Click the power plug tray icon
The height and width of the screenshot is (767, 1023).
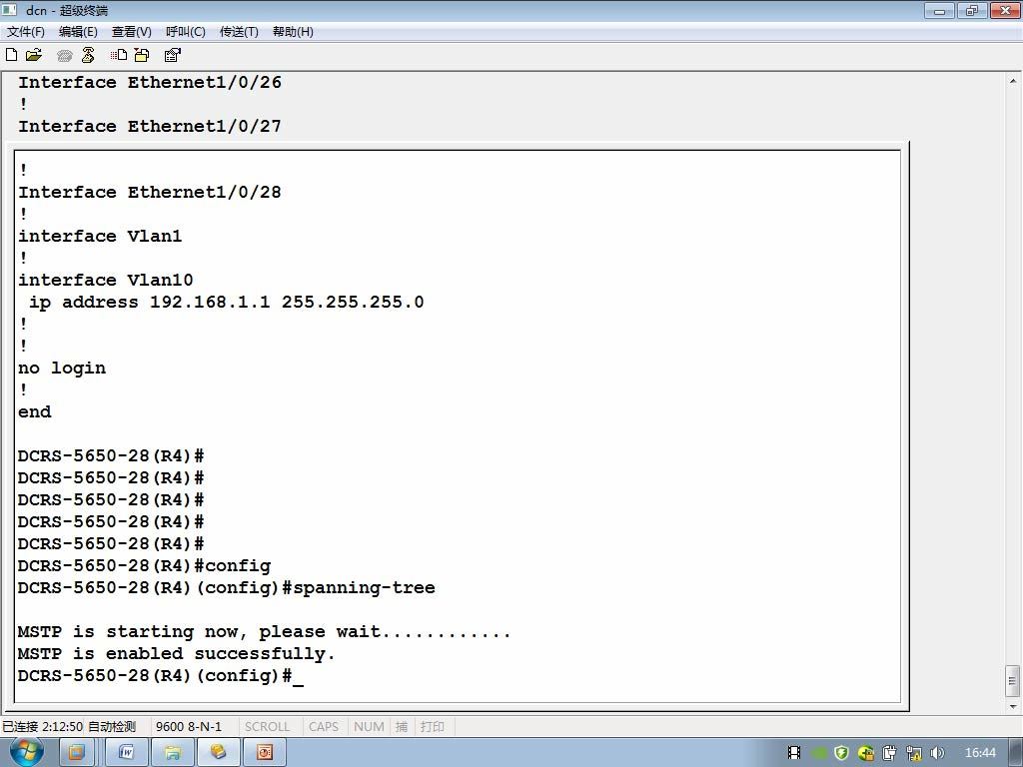(889, 753)
